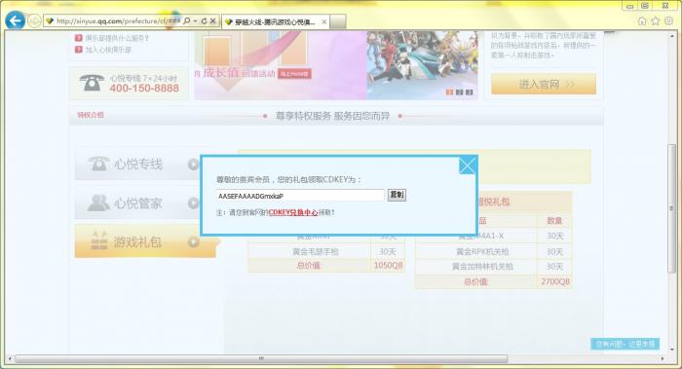Open the address bar search magnifier
This screenshot has height=369, width=682.
[x=187, y=20]
